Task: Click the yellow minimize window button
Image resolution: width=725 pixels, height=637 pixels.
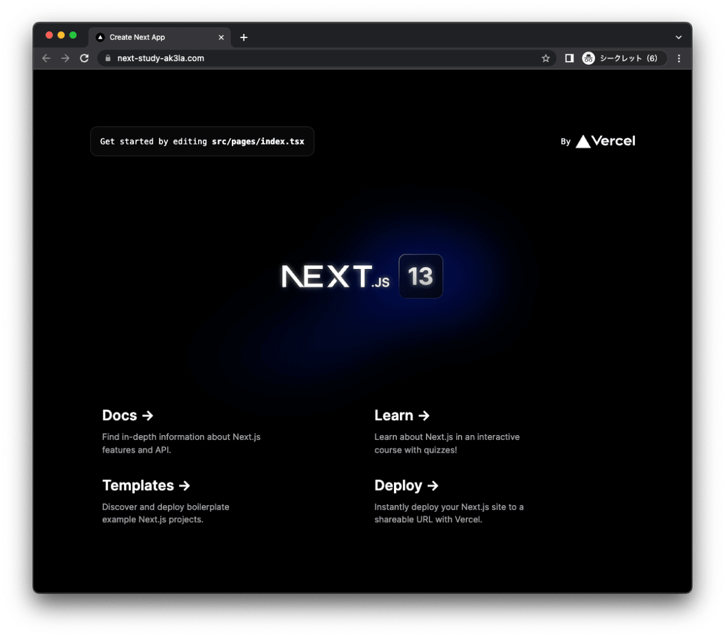Action: point(61,36)
